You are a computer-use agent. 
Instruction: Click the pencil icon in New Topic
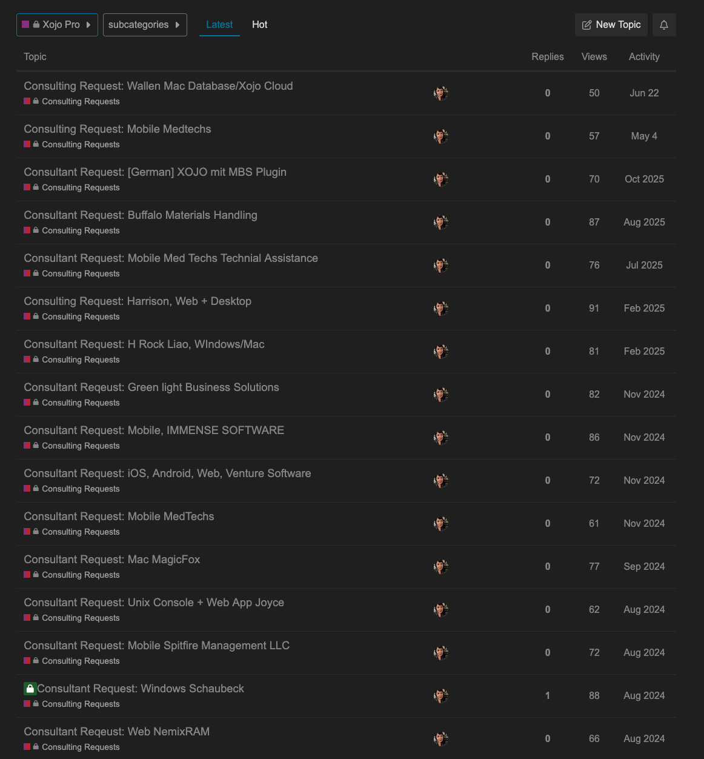pos(586,25)
